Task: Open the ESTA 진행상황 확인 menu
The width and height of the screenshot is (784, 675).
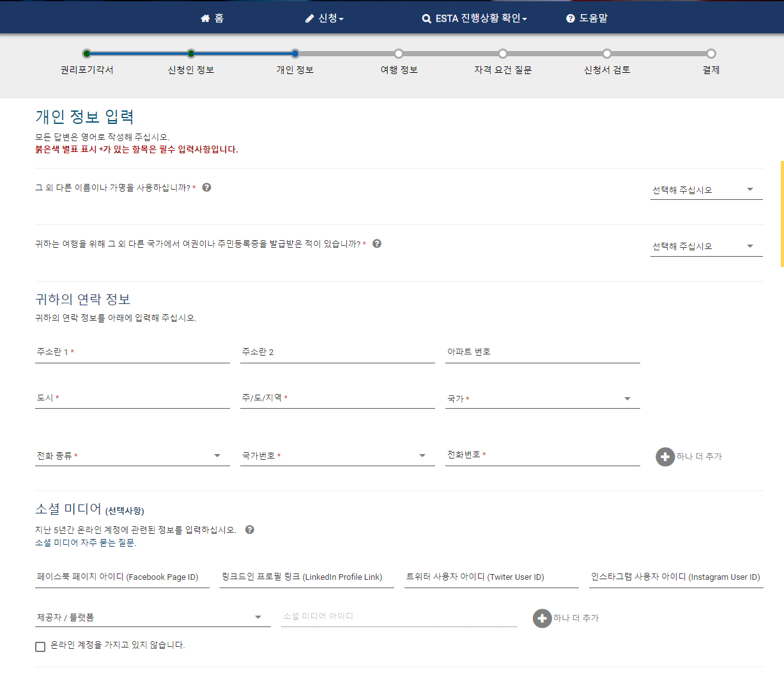Action: coord(475,19)
